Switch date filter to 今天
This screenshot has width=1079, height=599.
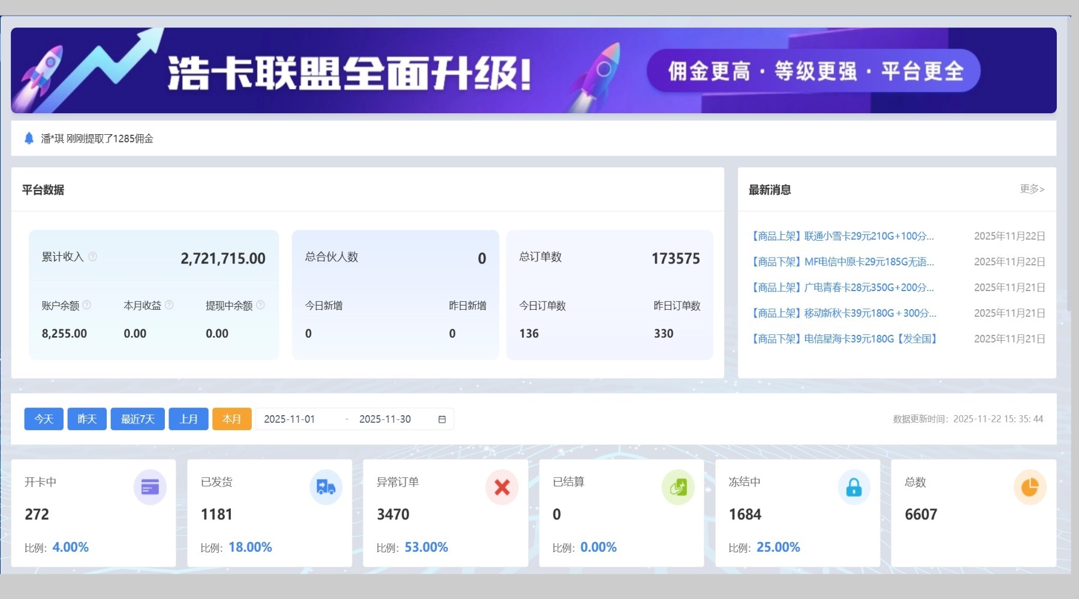pyautogui.click(x=43, y=419)
